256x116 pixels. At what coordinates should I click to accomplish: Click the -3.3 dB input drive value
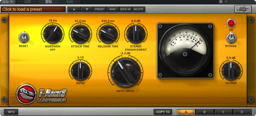125,53
